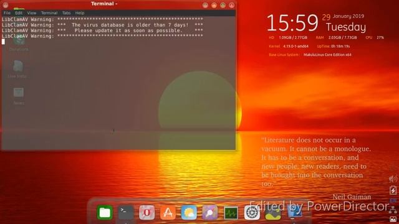Image resolution: width=399 pixels, height=224 pixels.
Task: Click 'MakuluLinux Core Edition x64' text
Action: pos(327,55)
